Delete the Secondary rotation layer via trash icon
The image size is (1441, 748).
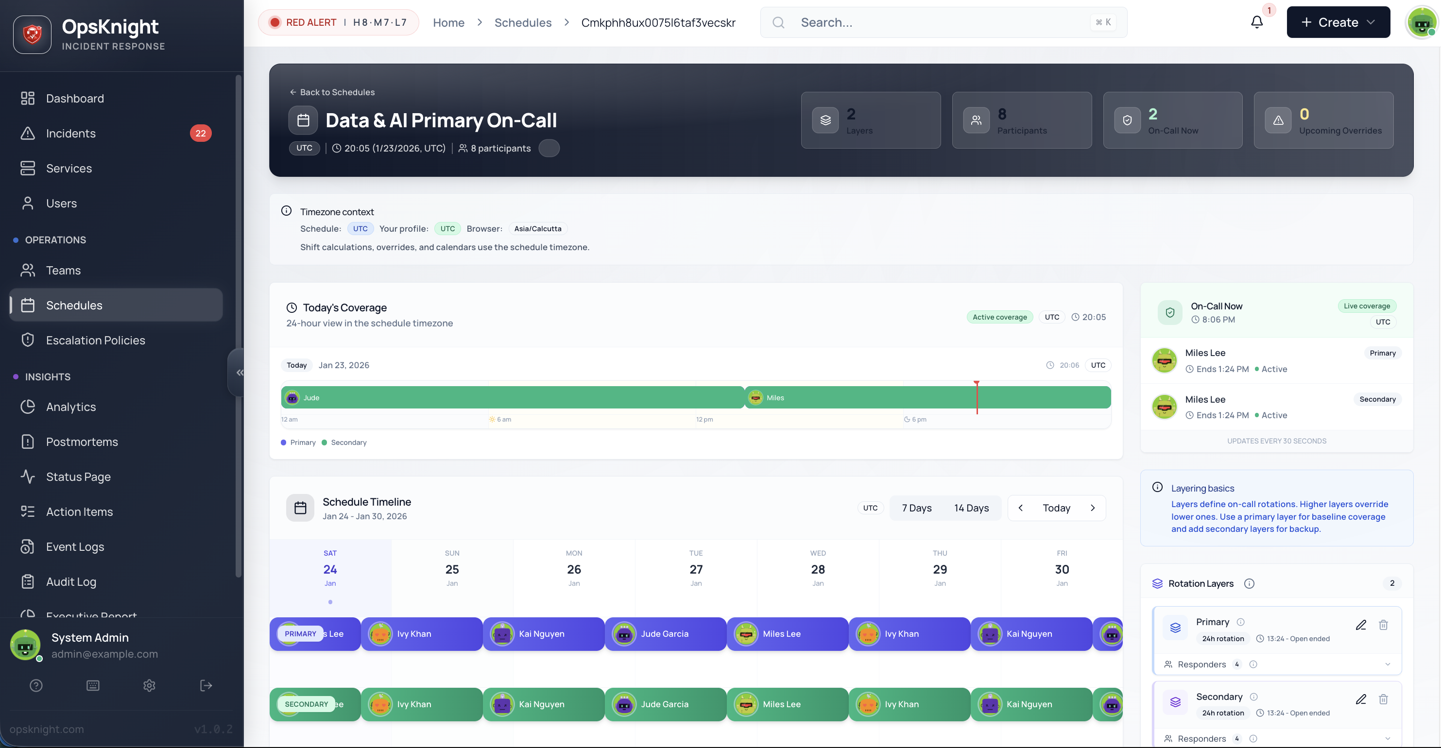1384,699
